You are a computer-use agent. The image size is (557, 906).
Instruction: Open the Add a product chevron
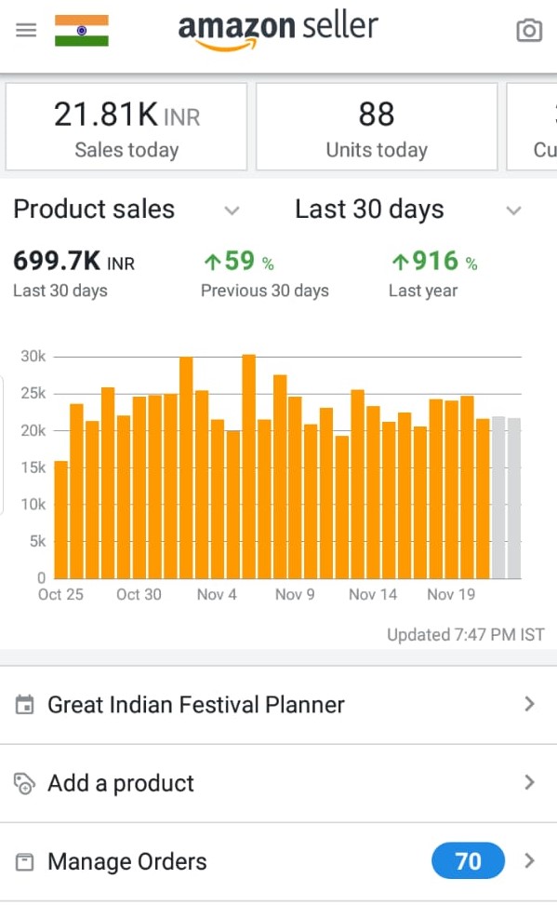[529, 782]
